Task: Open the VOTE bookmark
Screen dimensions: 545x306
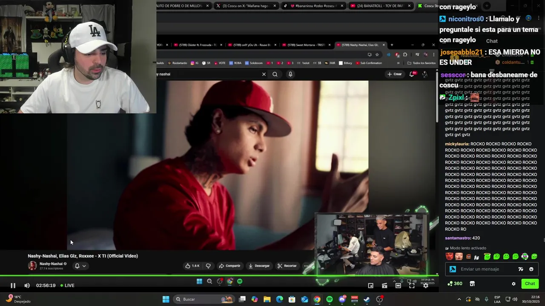Action: (220, 63)
